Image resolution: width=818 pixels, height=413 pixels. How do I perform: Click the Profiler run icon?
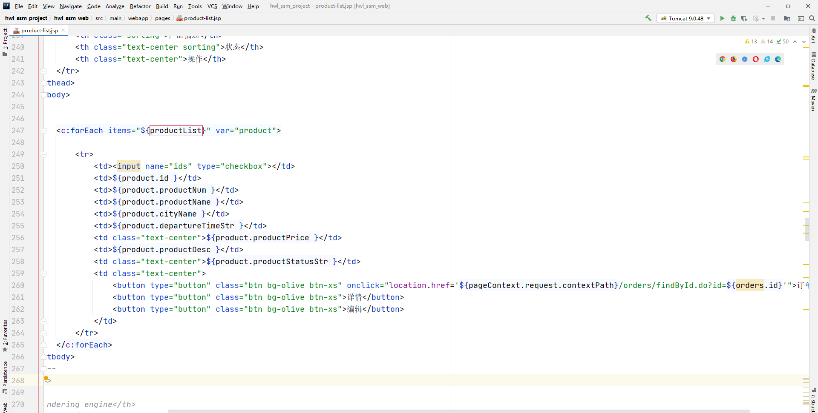coord(755,18)
